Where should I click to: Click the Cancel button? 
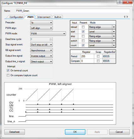[x=119, y=132]
